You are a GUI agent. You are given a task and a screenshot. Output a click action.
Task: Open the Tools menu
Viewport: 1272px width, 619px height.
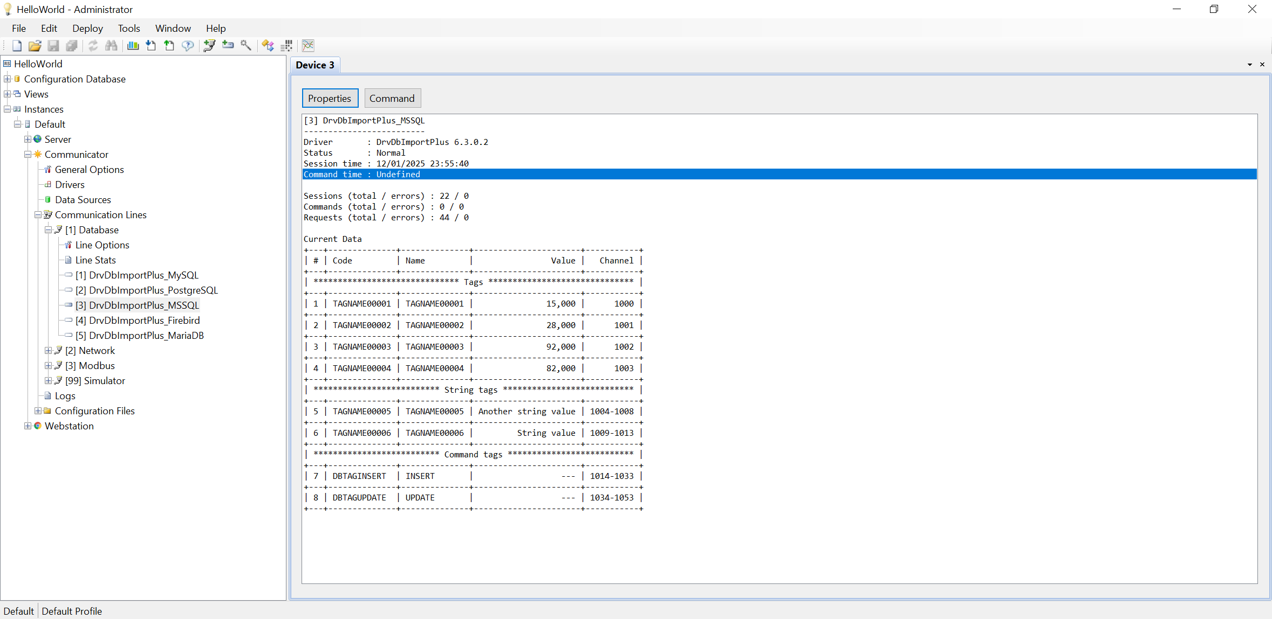129,29
